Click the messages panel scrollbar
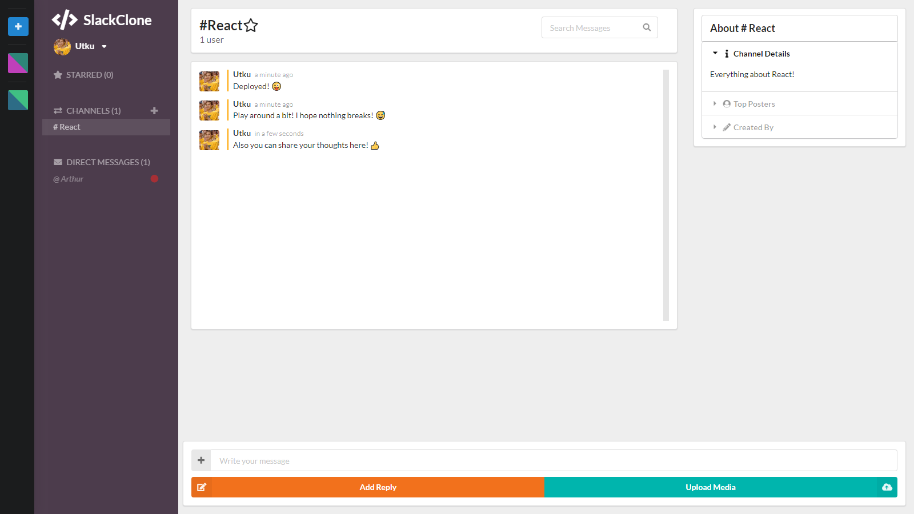 point(666,195)
